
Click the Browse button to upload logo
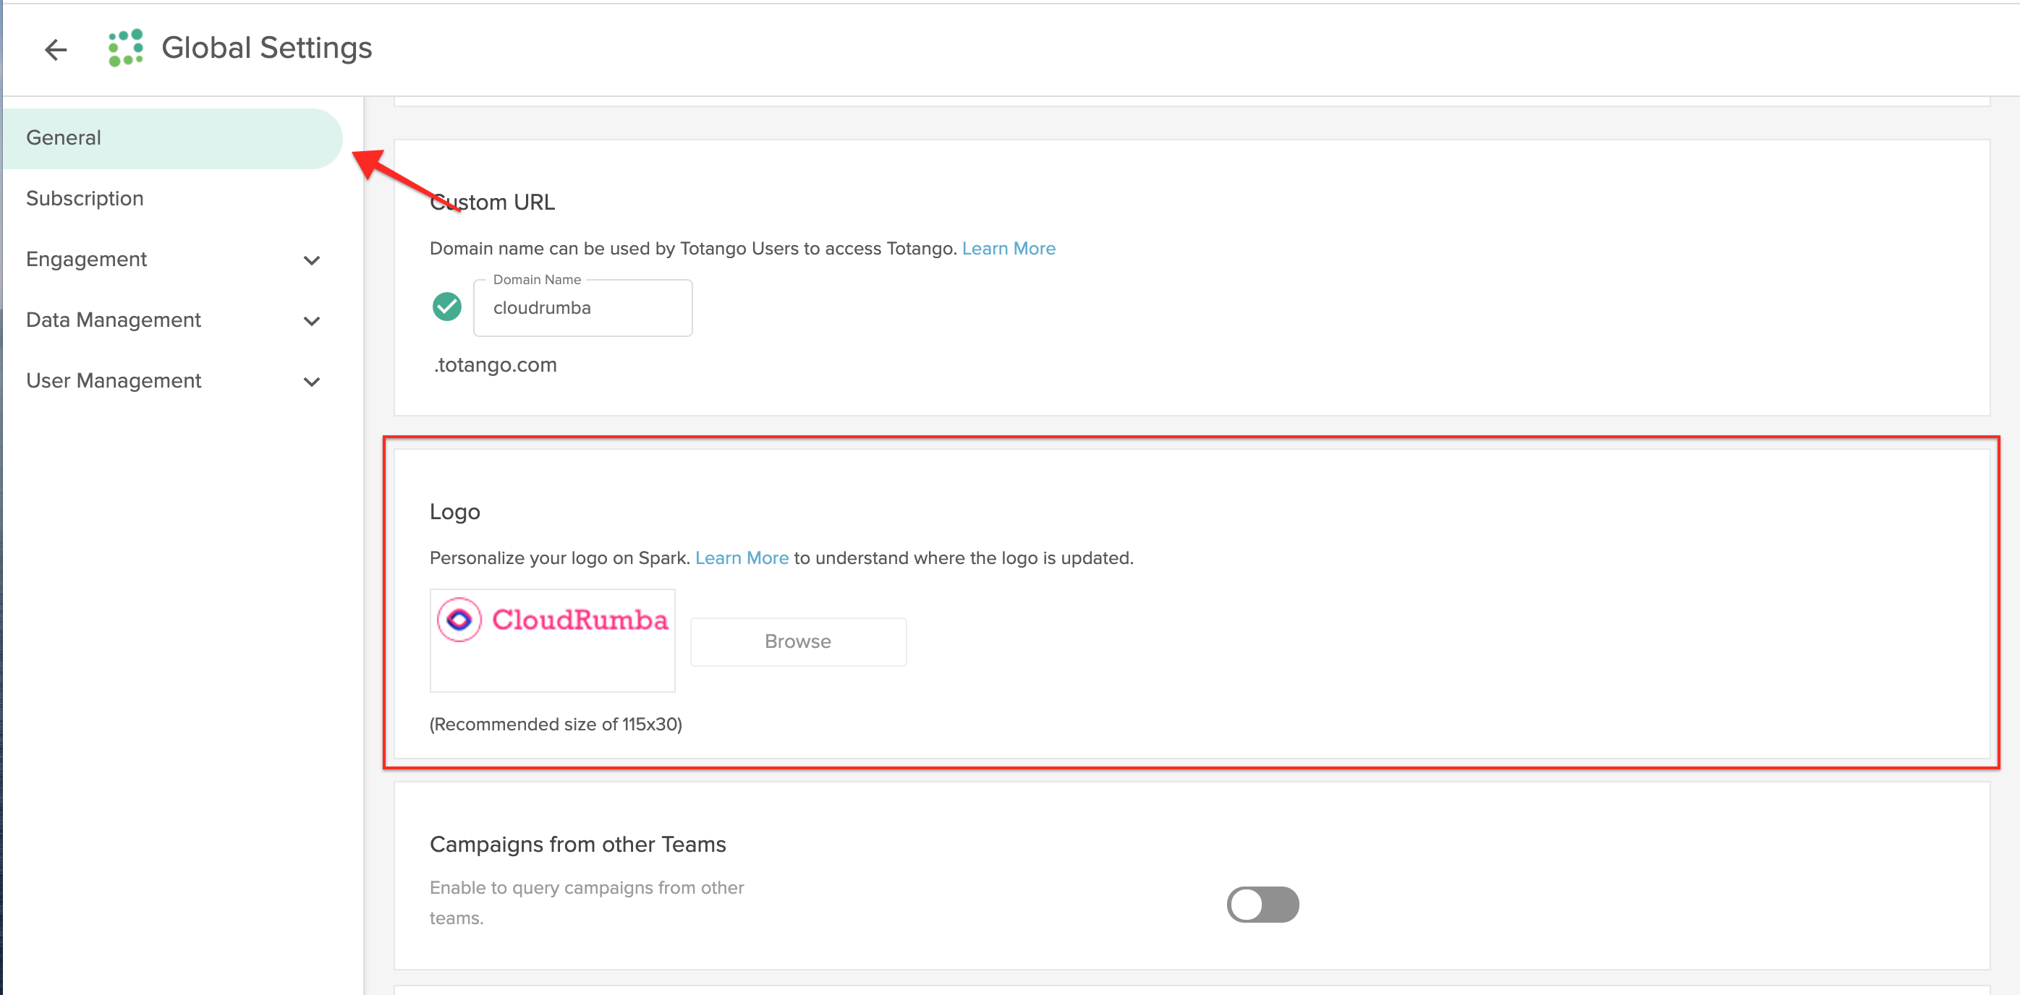click(798, 641)
